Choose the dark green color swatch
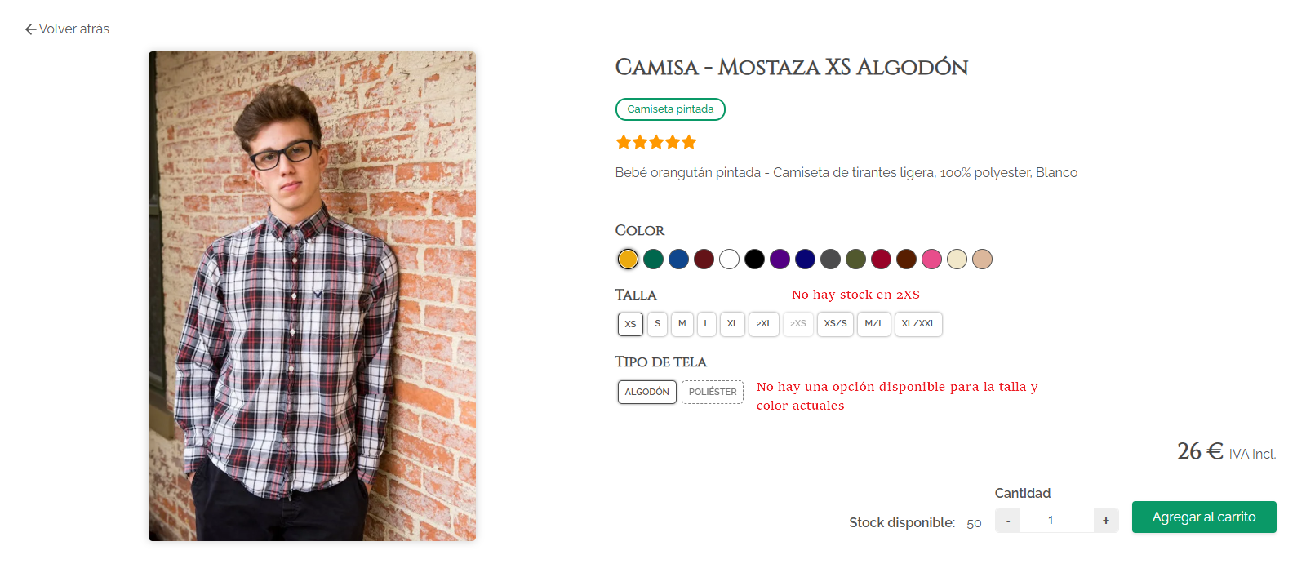The height and width of the screenshot is (568, 1315). 653,260
